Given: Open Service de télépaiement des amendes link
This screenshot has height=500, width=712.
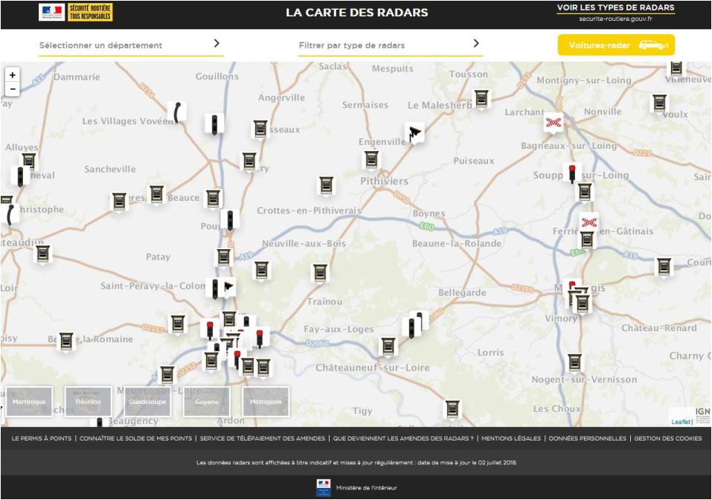Looking at the screenshot, I should [263, 438].
